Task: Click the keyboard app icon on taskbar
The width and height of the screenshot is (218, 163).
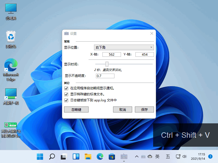Action: (x=124, y=157)
